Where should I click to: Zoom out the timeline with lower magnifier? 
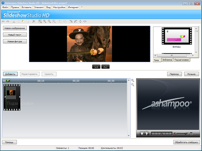[x=133, y=85]
